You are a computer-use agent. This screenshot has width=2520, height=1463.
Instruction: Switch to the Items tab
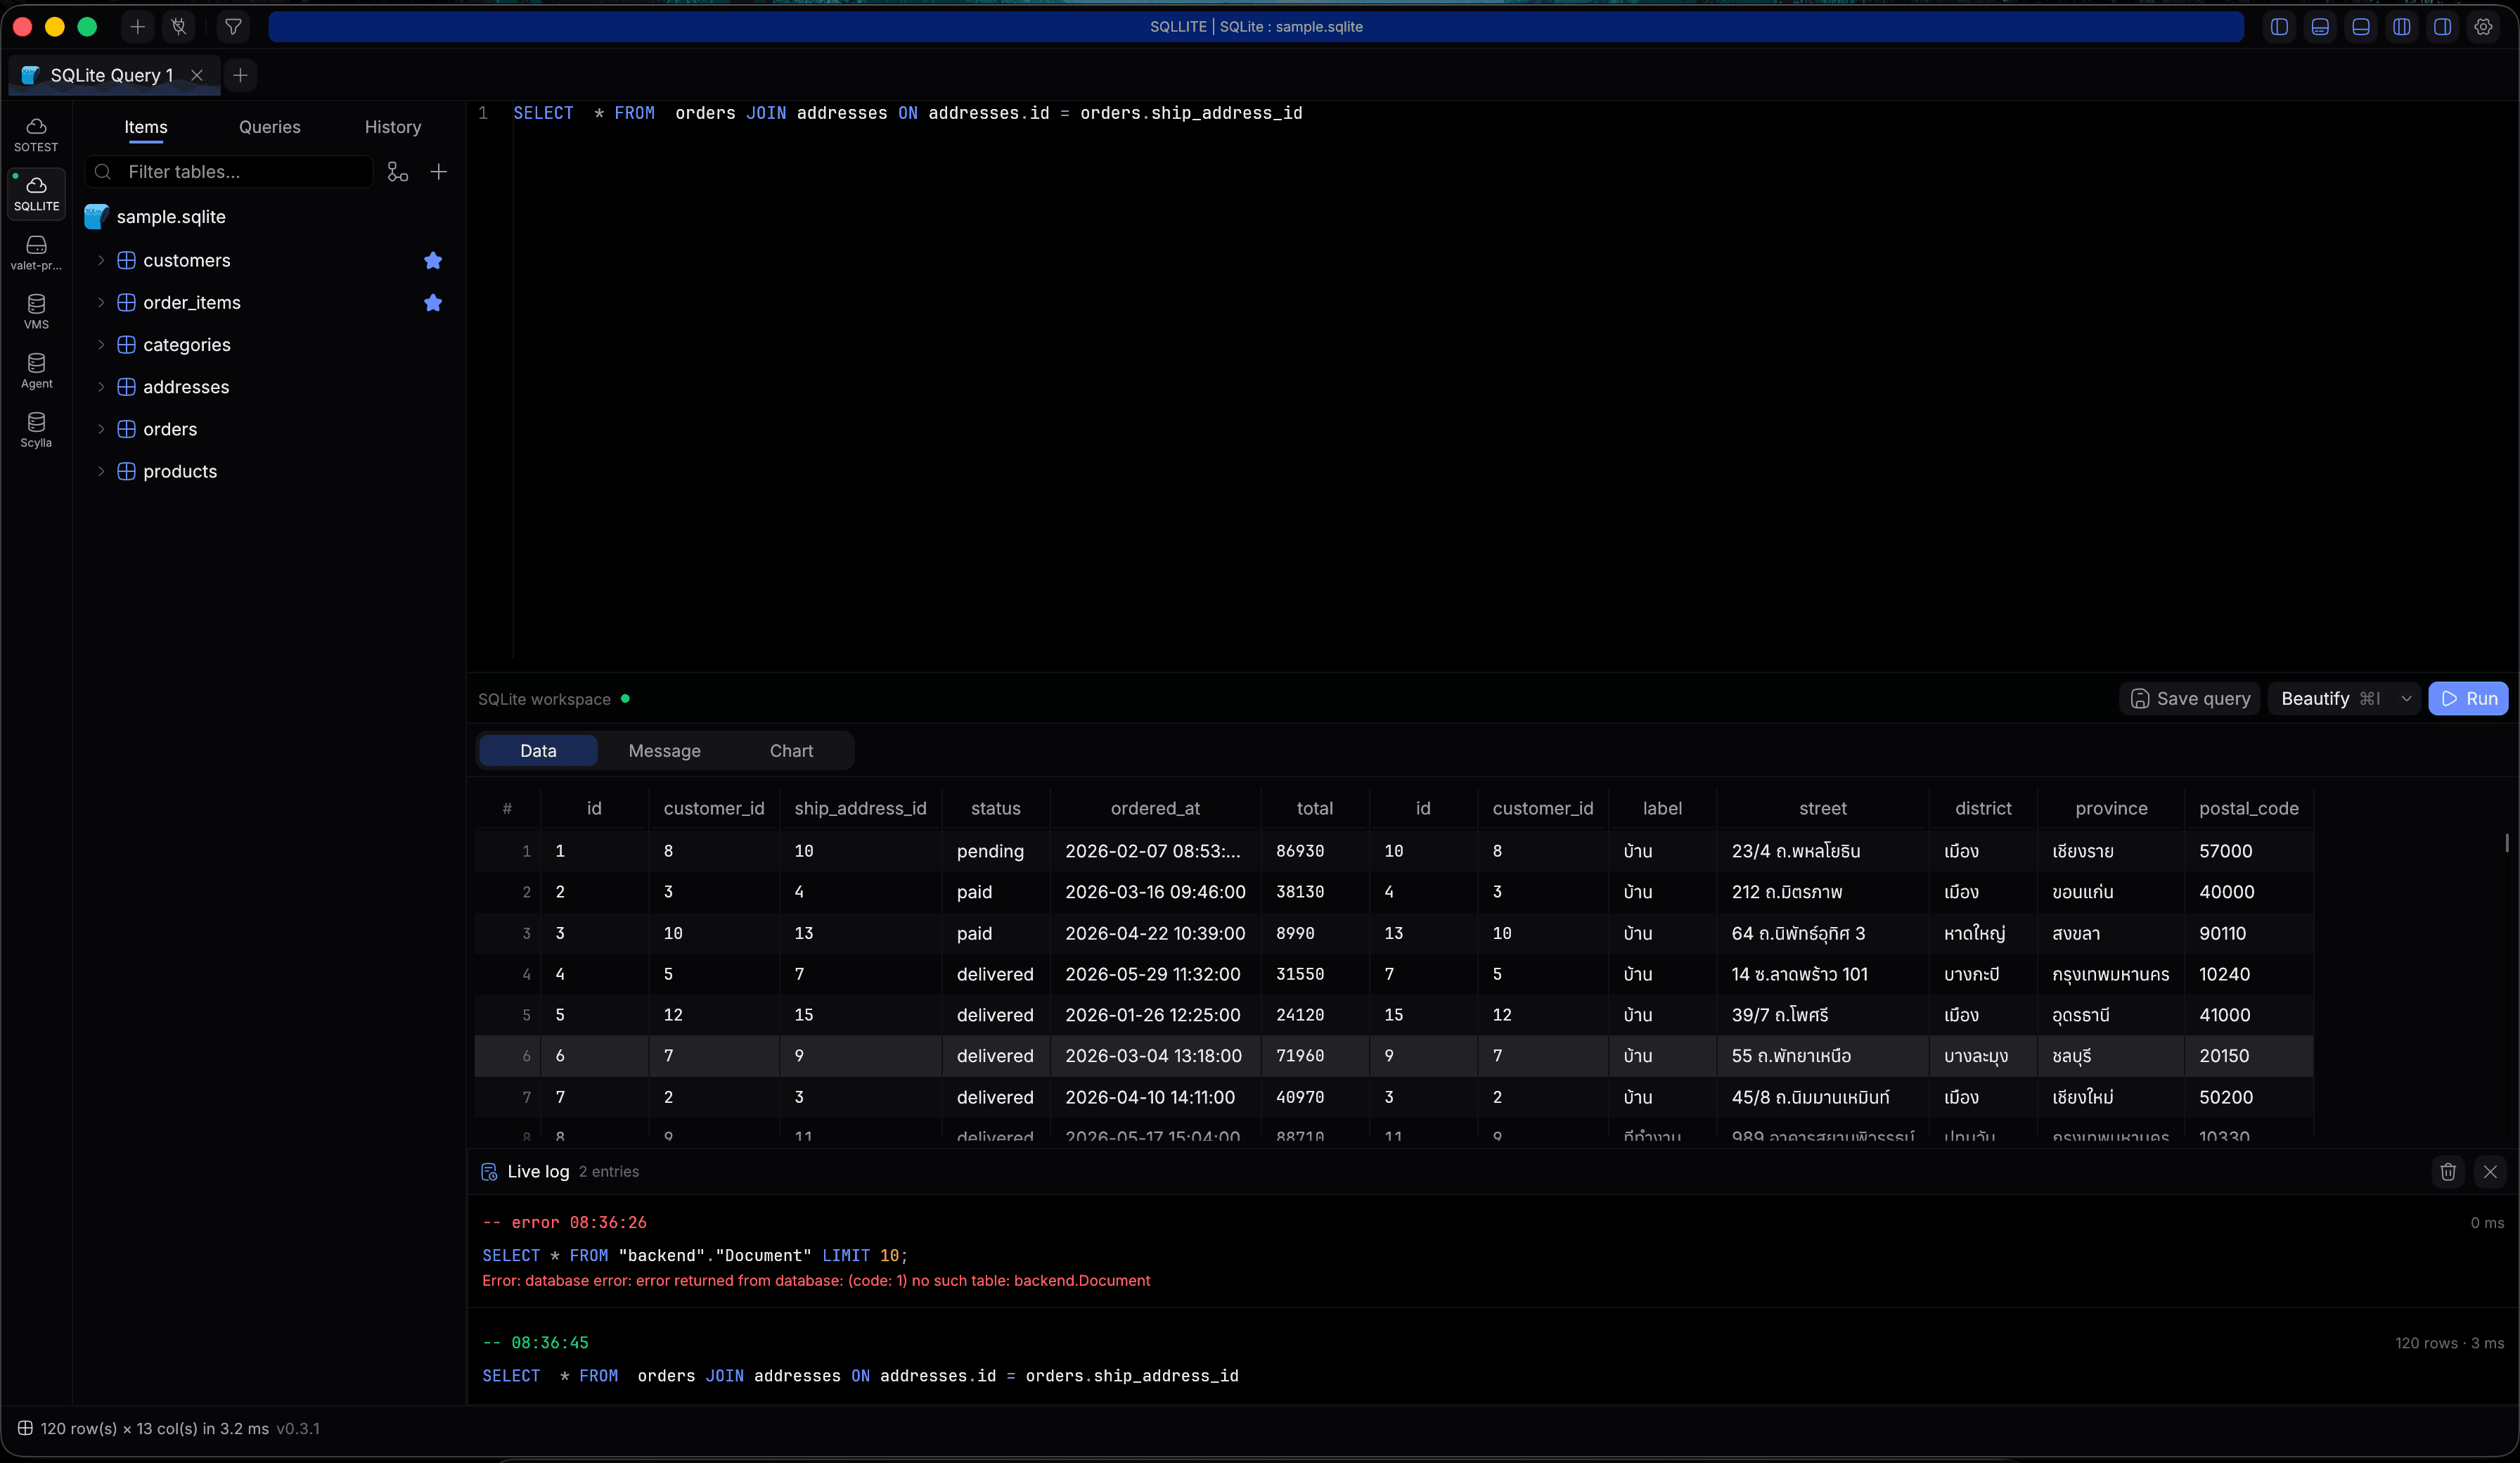[x=146, y=127]
